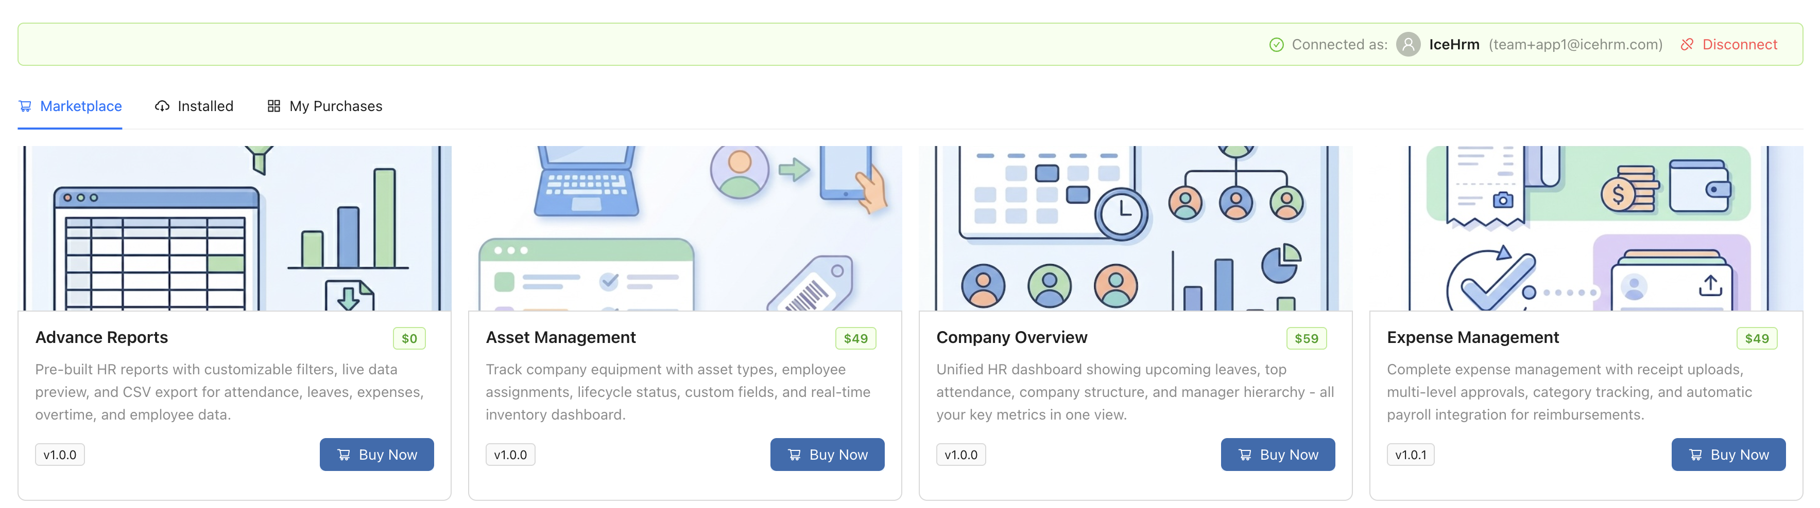Buy the Expense Management extension

1728,455
